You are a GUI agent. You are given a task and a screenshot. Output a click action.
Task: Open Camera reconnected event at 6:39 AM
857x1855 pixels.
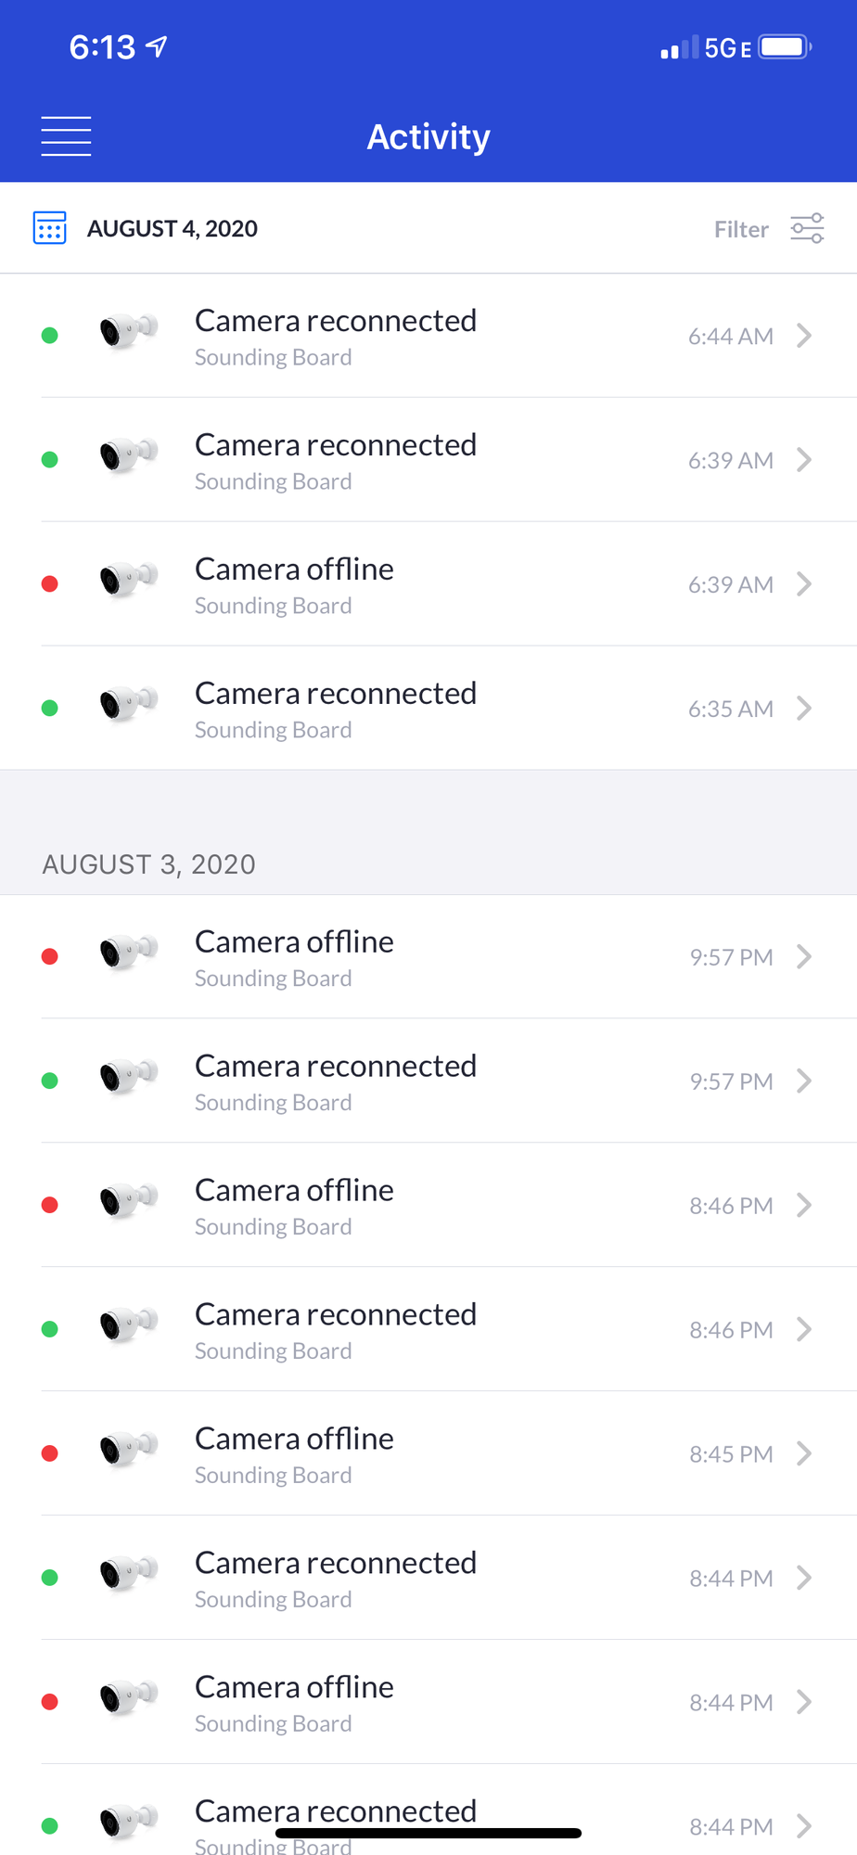(x=336, y=460)
